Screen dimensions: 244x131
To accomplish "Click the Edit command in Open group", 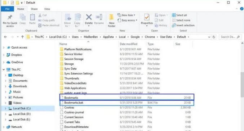I will coord(159,20).
